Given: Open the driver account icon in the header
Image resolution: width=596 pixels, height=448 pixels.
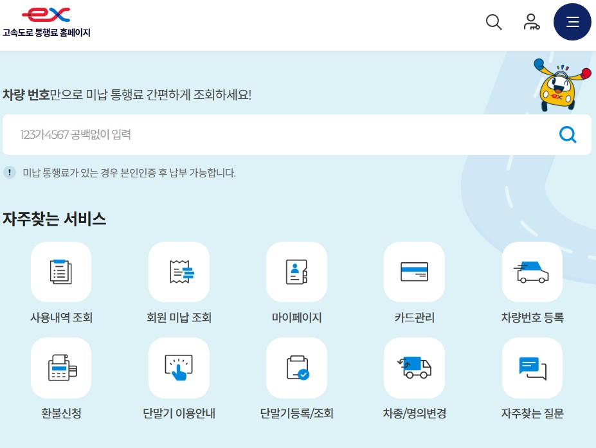Looking at the screenshot, I should click(x=532, y=22).
